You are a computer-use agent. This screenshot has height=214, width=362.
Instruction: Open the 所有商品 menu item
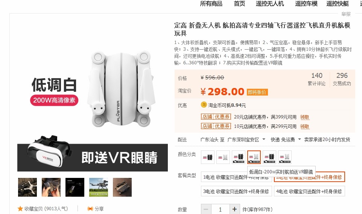pos(211,4)
